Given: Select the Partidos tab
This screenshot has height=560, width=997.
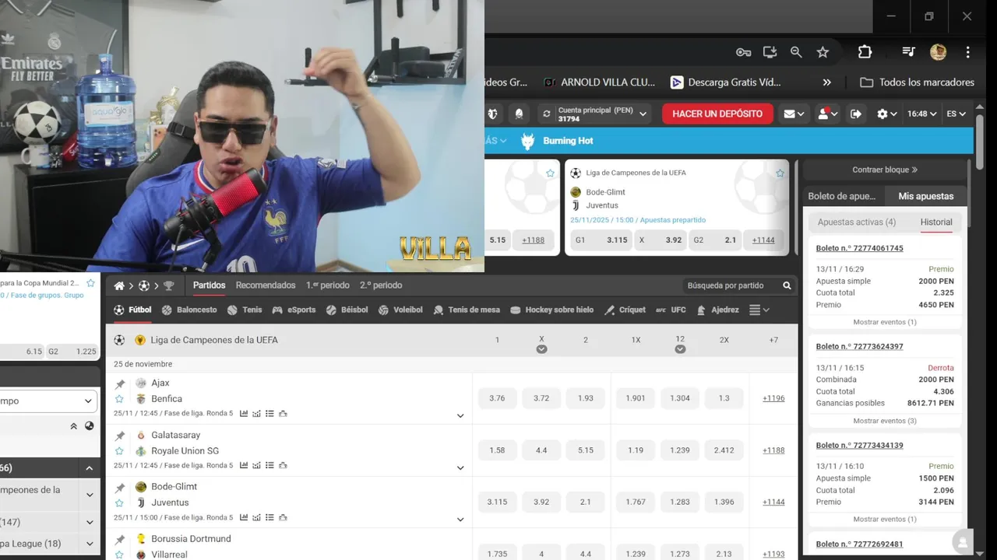Looking at the screenshot, I should click(209, 285).
